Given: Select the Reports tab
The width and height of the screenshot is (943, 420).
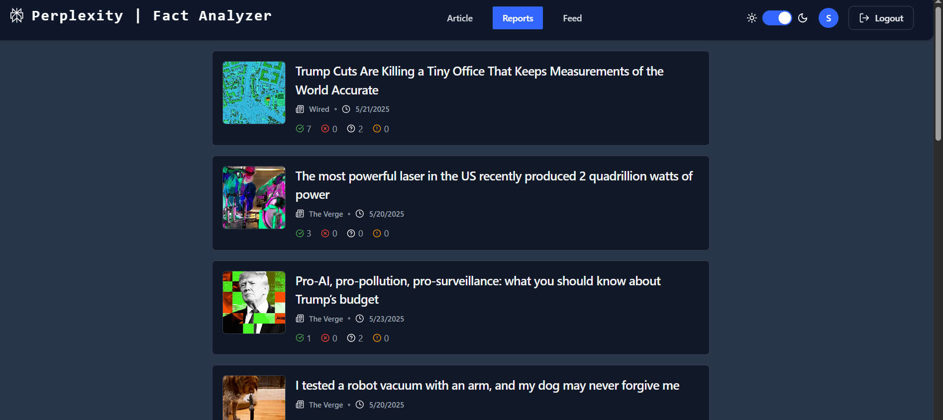Looking at the screenshot, I should (x=518, y=18).
